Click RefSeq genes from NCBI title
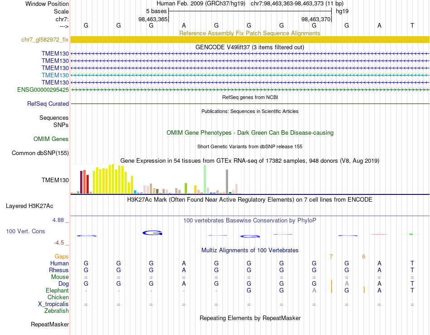The height and width of the screenshot is (335, 430). point(250,97)
